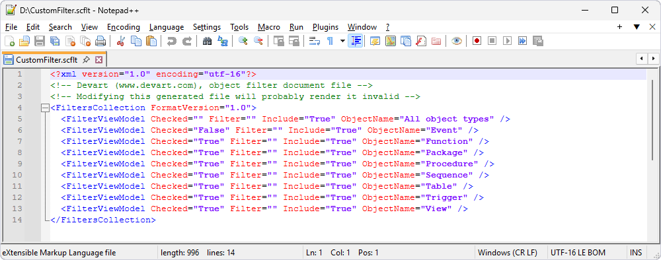Toggle synchronized vertical scrolling
Viewport: 661px width, 260px height.
278,41
